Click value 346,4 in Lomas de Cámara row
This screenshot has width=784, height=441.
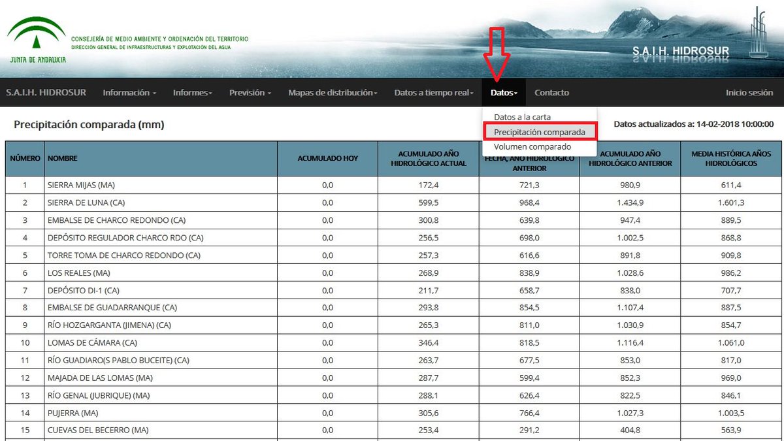pyautogui.click(x=429, y=343)
